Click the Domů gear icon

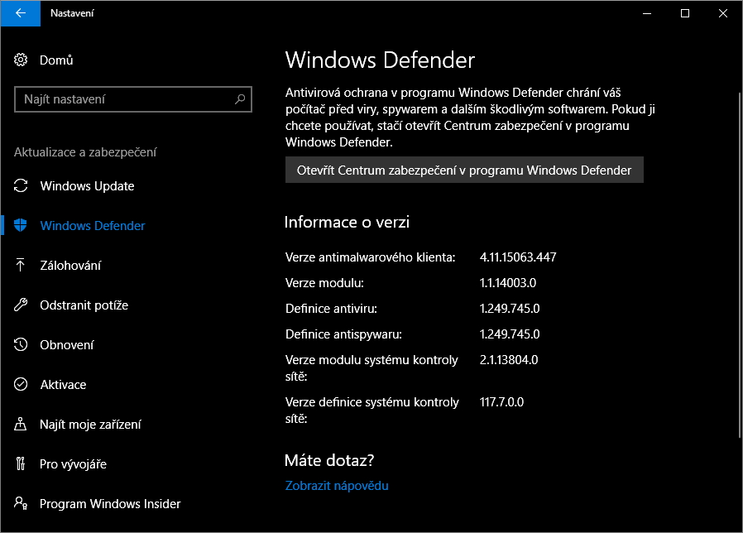22,60
